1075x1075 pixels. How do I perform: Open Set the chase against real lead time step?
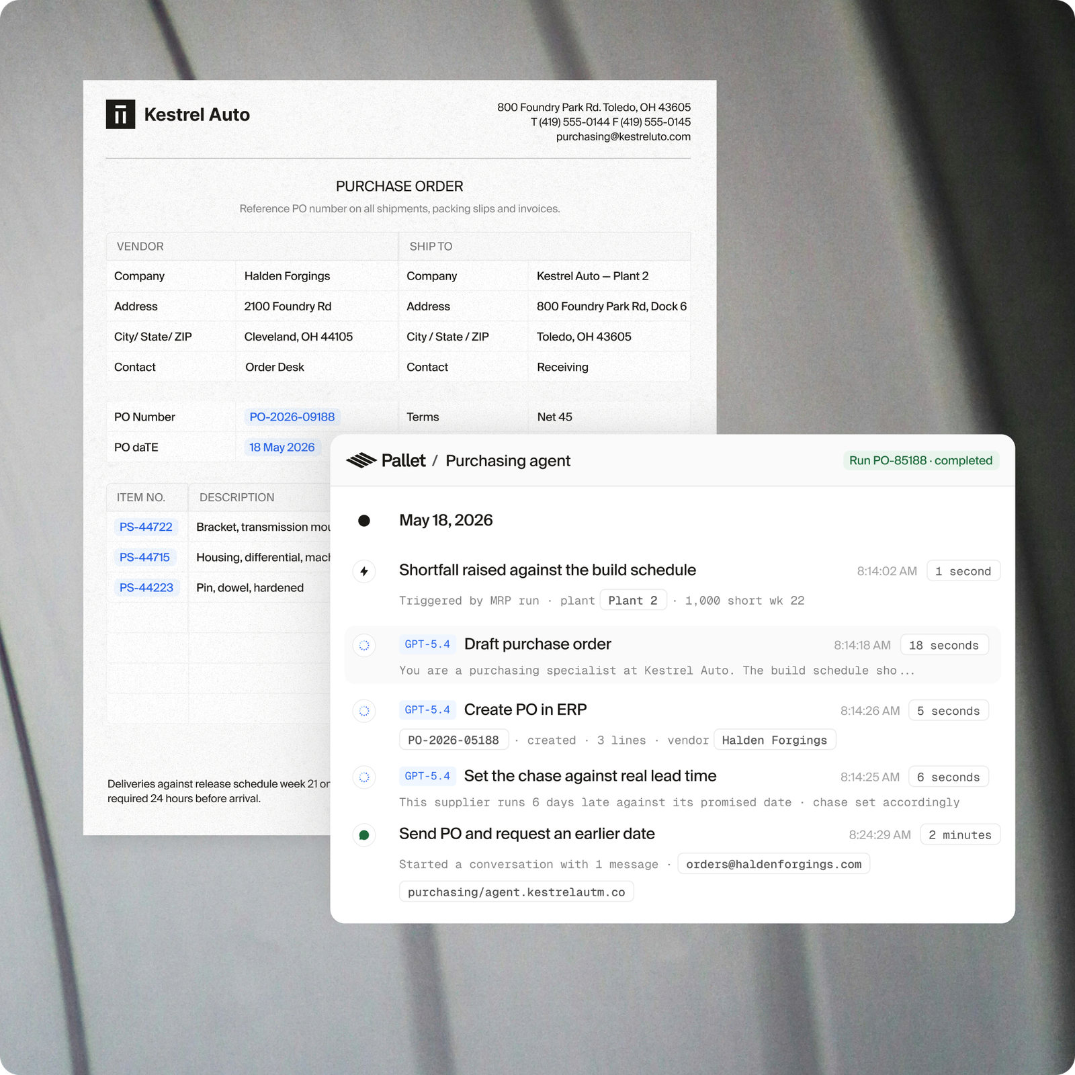[x=590, y=776]
